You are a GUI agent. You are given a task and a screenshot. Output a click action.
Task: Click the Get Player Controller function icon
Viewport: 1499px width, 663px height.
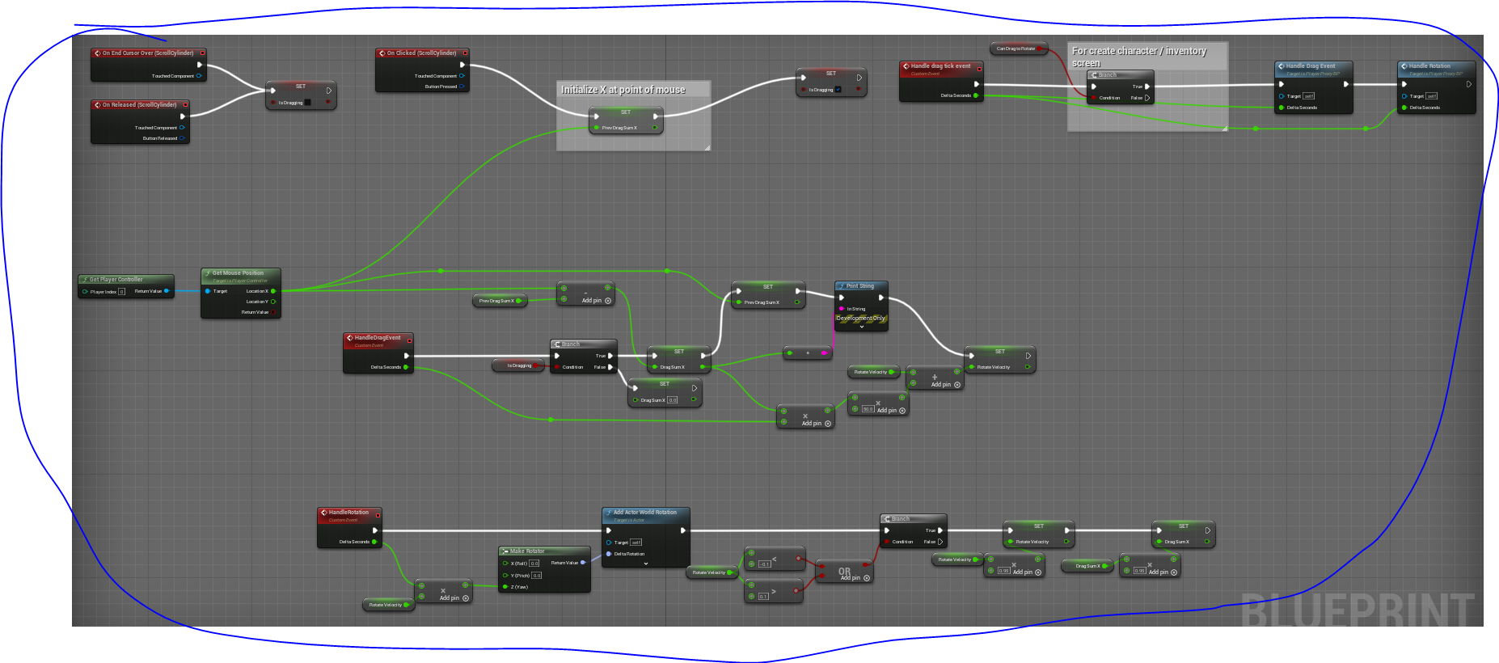[85, 280]
